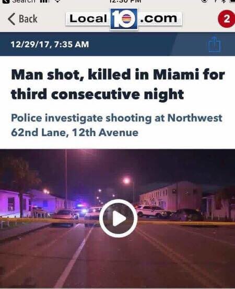
Task: Tap the Back text label
Action: [28, 19]
